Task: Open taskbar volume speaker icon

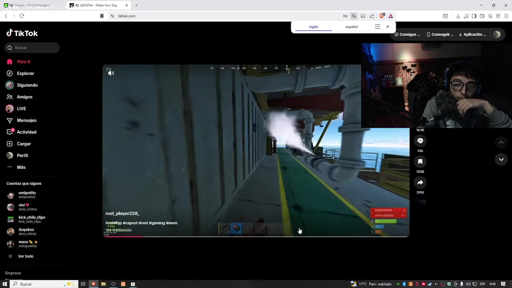Action: [x=468, y=284]
